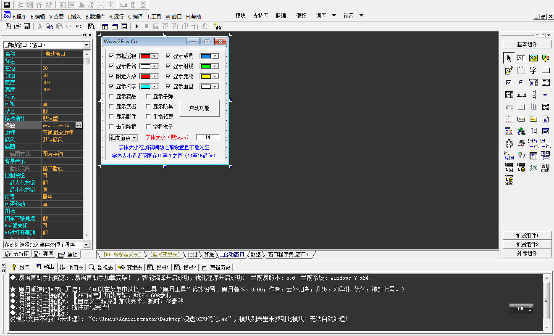
Task: Click the Open file toolbar icon
Action: point(18,26)
